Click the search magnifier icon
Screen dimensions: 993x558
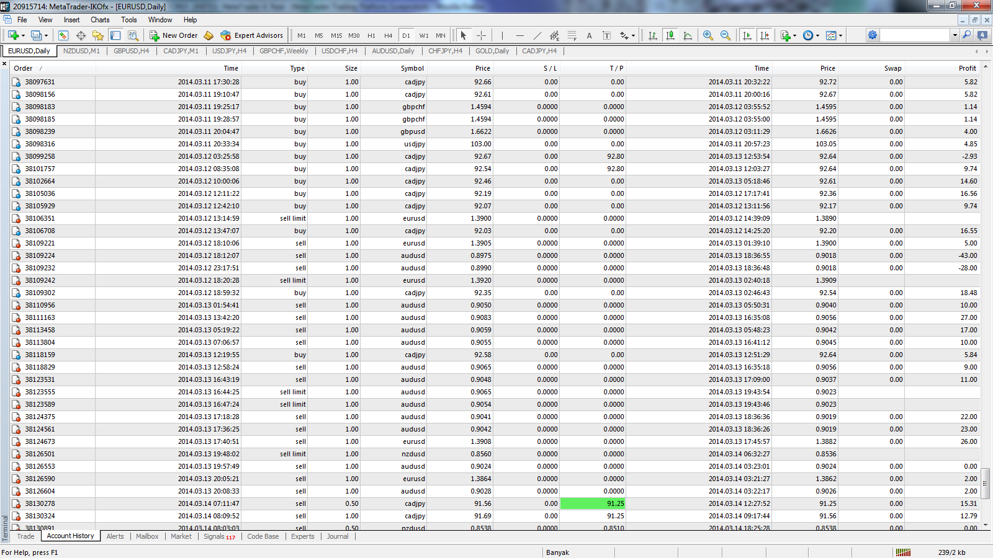(x=967, y=35)
